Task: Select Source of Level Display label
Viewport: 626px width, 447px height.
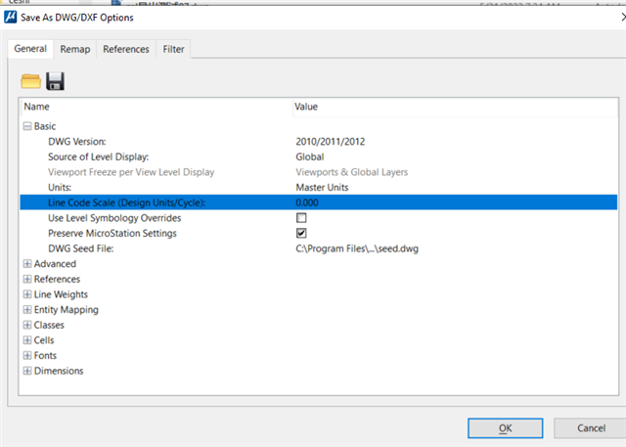Action: coord(98,156)
